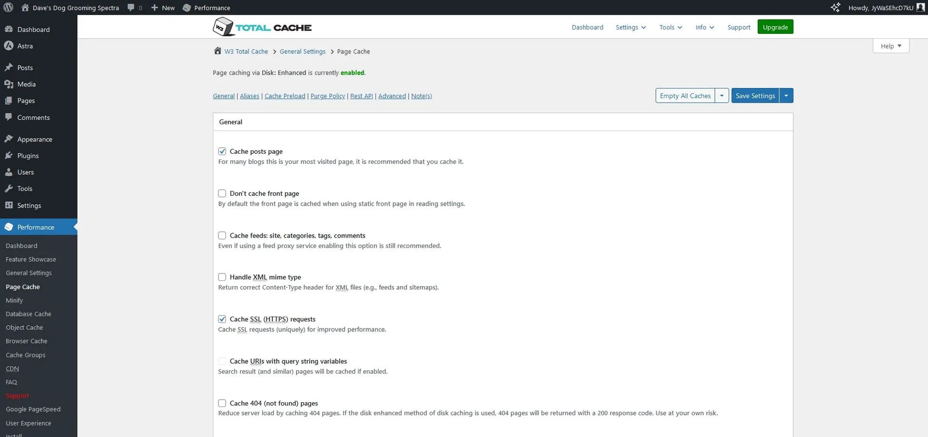Open User Experience submenu item
Screen dimensions: 928x437
[x=29, y=423]
